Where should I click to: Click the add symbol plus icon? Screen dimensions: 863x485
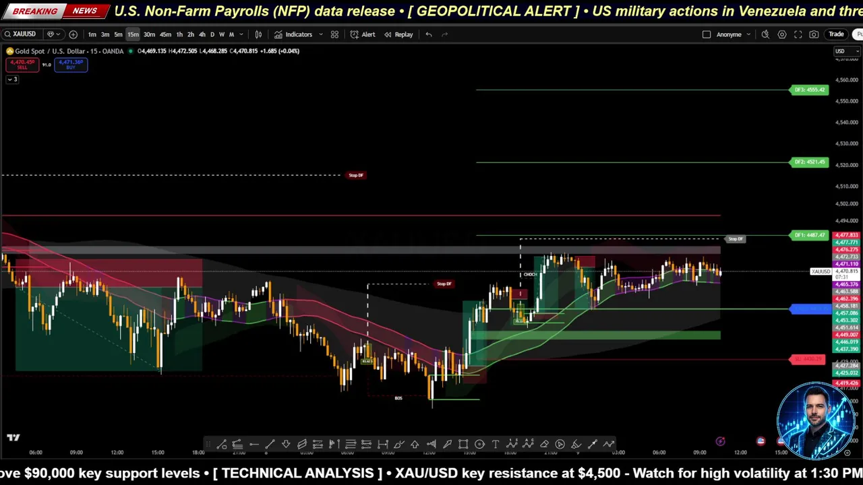pyautogui.click(x=73, y=34)
